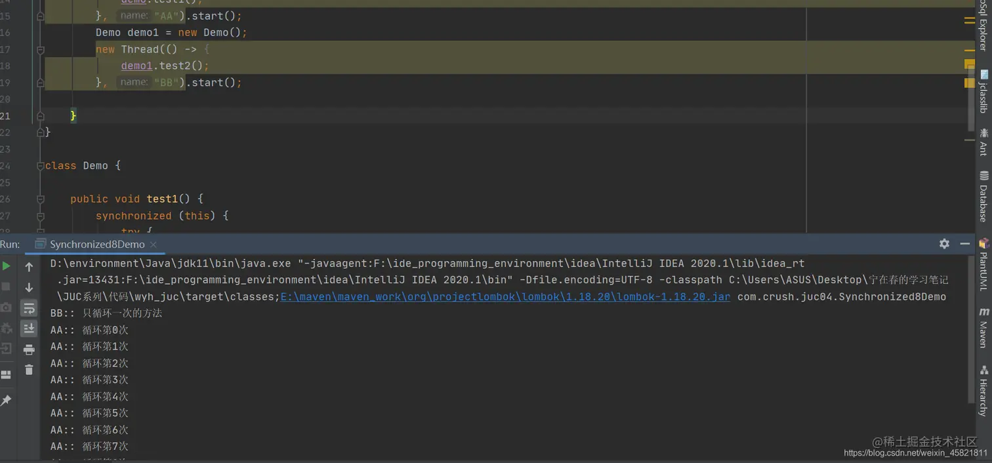
Task: Click the yellow warning stripe mark at line 19
Action: pos(970,83)
